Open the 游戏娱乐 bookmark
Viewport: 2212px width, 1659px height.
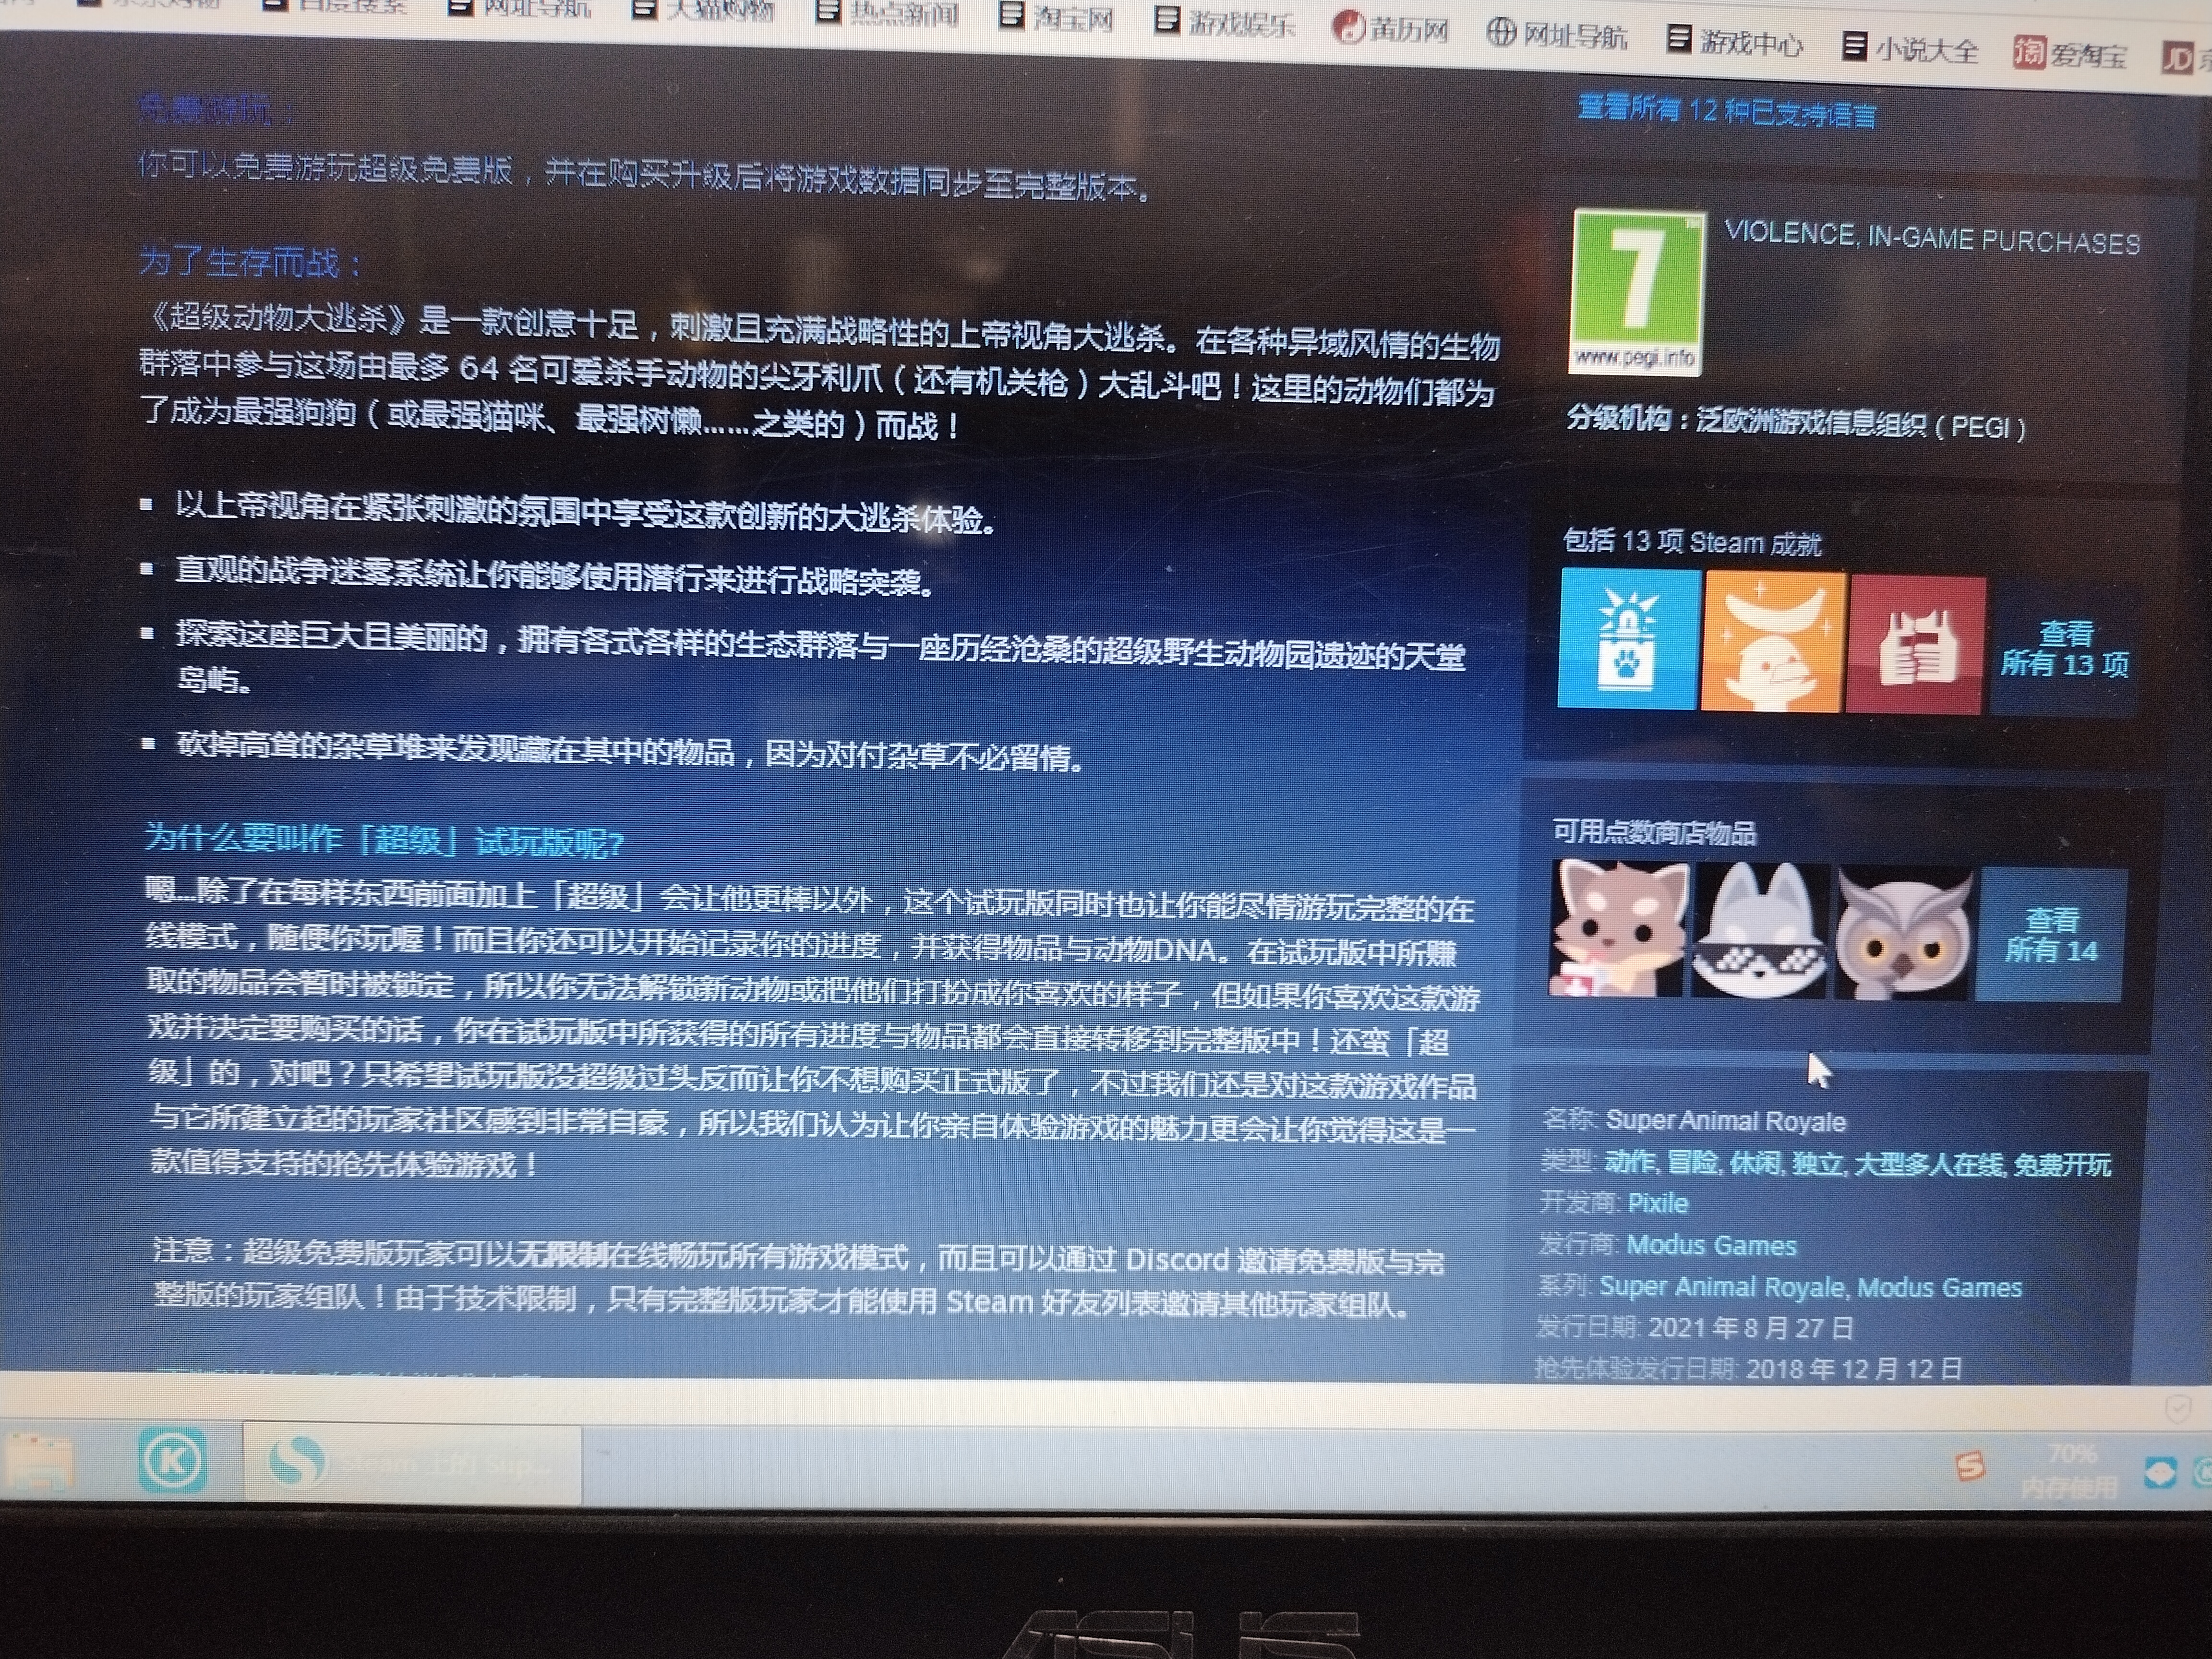point(1225,21)
